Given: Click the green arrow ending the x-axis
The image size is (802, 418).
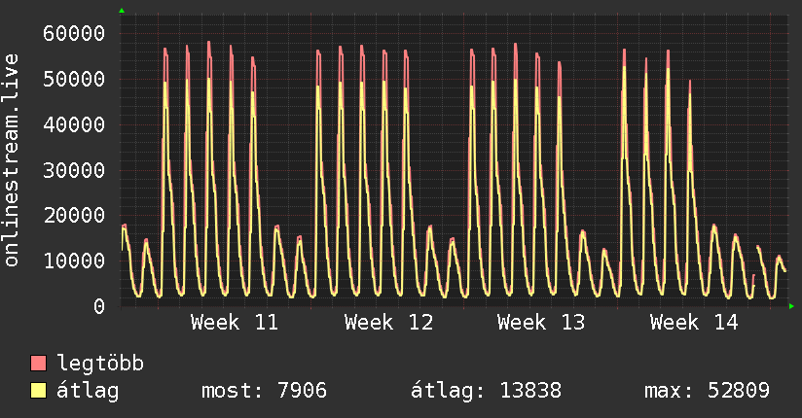Looking at the screenshot, I should [791, 306].
